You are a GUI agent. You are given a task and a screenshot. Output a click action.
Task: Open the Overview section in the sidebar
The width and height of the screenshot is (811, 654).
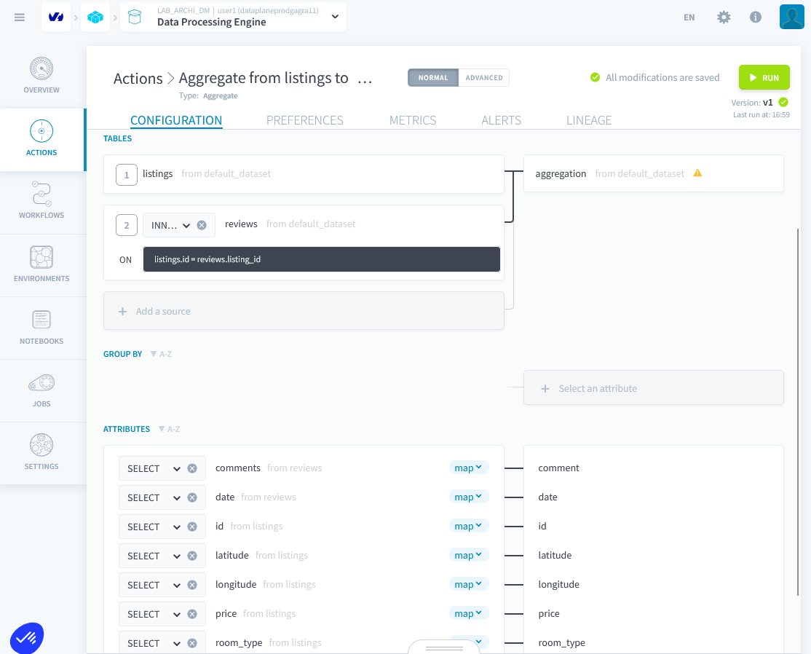click(x=41, y=75)
